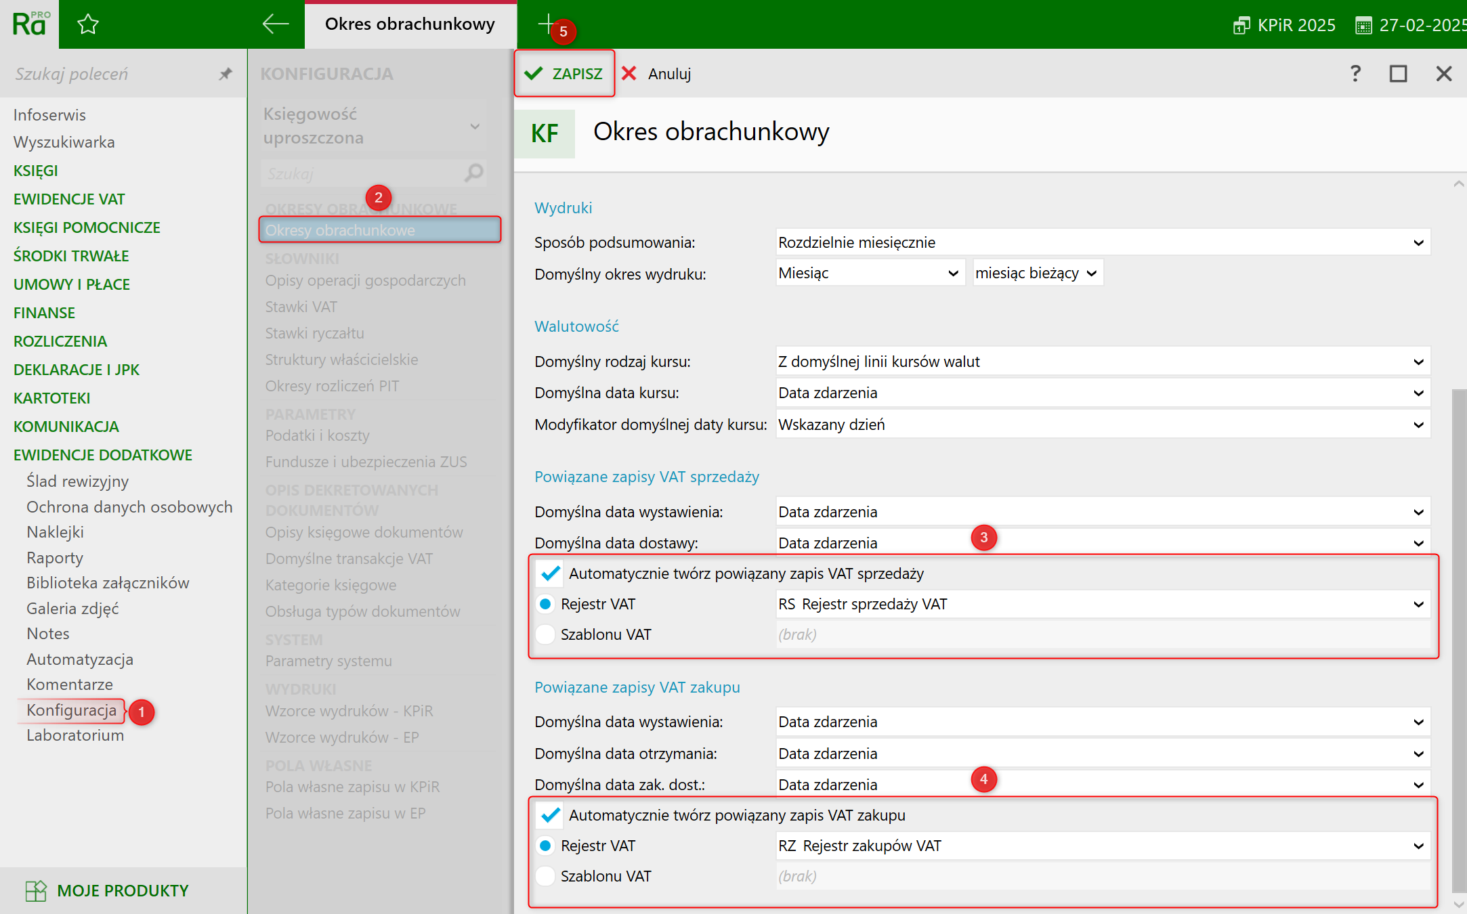Click the back arrow icon
This screenshot has width=1467, height=914.
(x=275, y=24)
